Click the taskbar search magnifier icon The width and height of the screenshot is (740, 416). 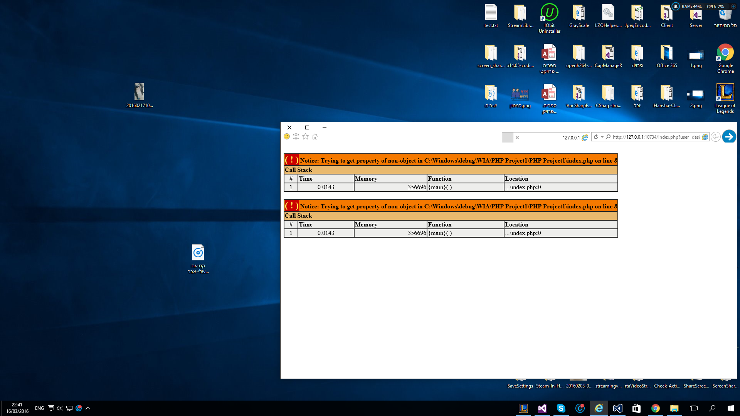(712, 408)
